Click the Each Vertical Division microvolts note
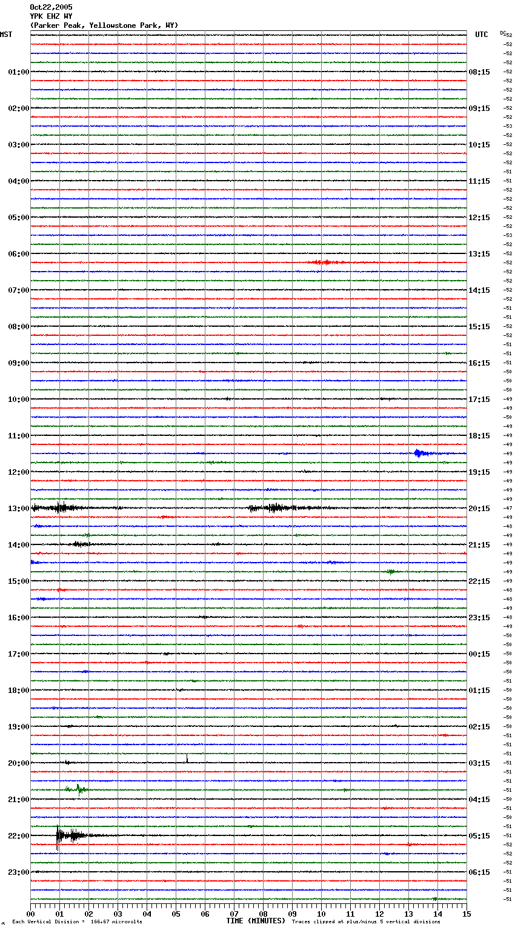This screenshot has height=930, width=515. click(77, 922)
